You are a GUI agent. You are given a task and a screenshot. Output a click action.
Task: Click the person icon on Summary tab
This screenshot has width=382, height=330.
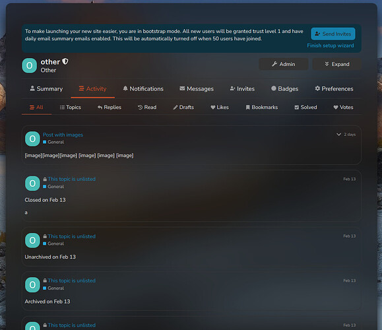tap(32, 88)
